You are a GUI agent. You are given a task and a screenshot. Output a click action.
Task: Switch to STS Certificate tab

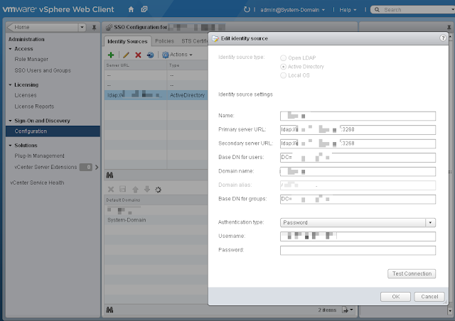coord(194,41)
